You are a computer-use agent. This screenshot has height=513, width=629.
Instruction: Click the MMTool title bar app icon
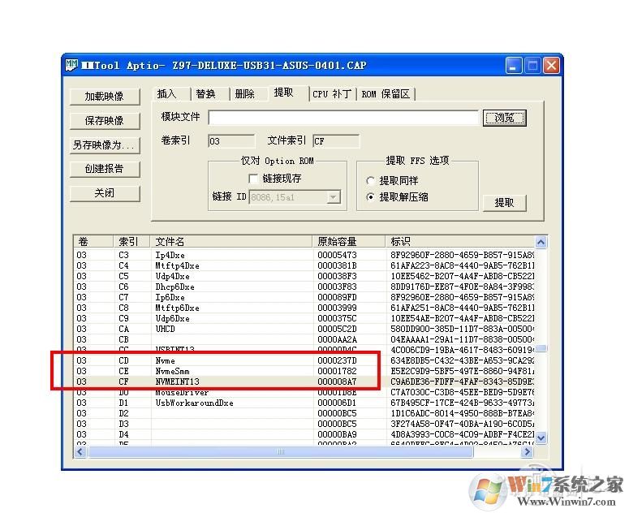click(71, 65)
